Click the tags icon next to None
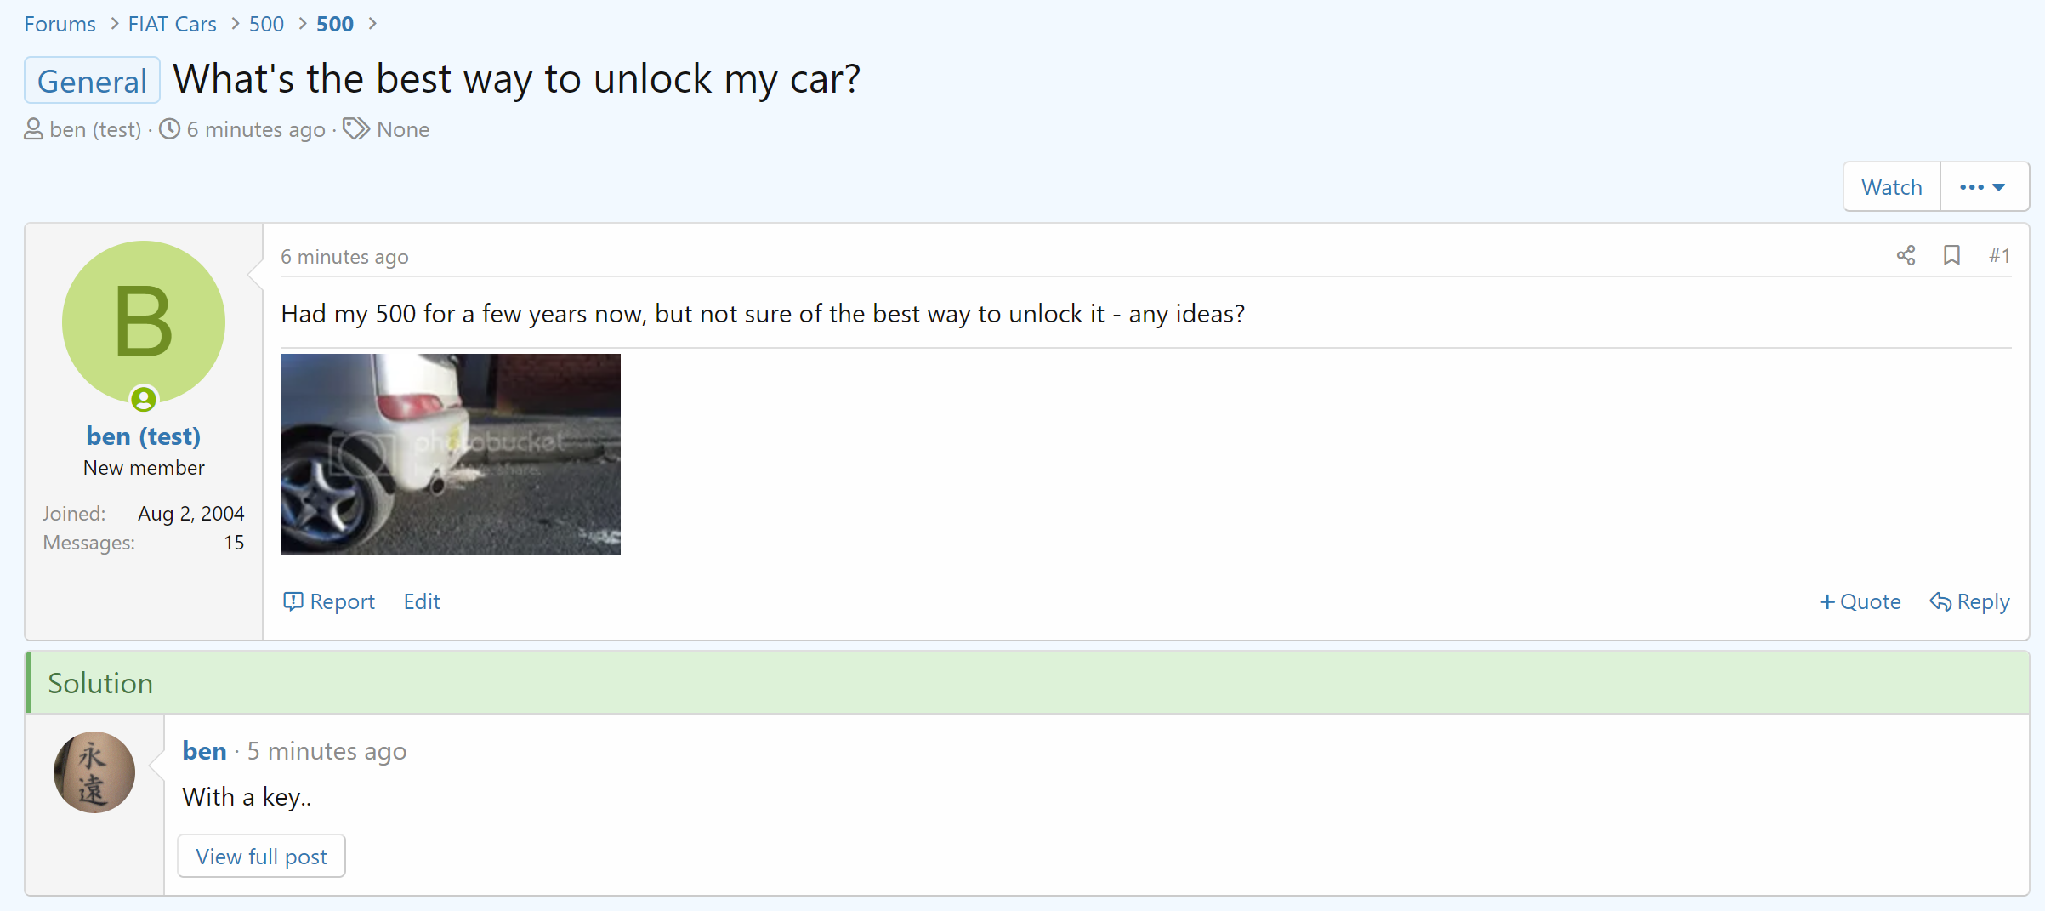 356,129
